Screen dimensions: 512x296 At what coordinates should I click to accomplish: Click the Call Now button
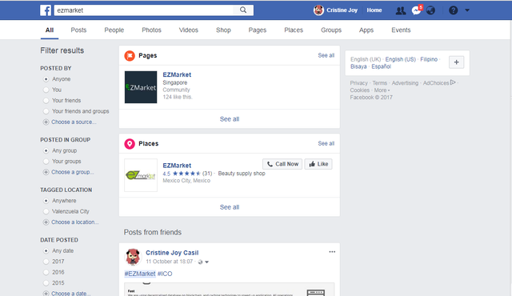(x=282, y=164)
